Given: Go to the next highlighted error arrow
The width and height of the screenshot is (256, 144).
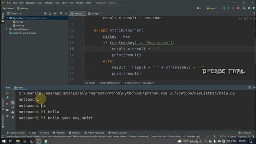Looking at the screenshot, I should (x=254, y=18).
